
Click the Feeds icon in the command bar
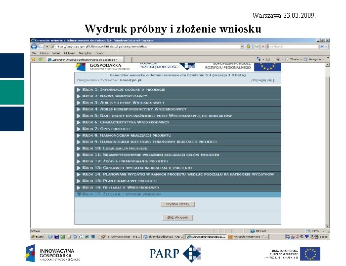click(x=268, y=59)
